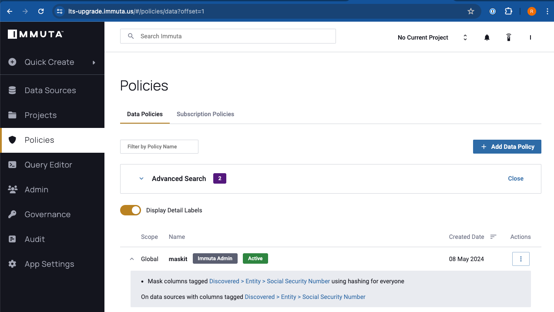554x312 pixels.
Task: Switch to Subscription Policies tab
Action: 205,114
